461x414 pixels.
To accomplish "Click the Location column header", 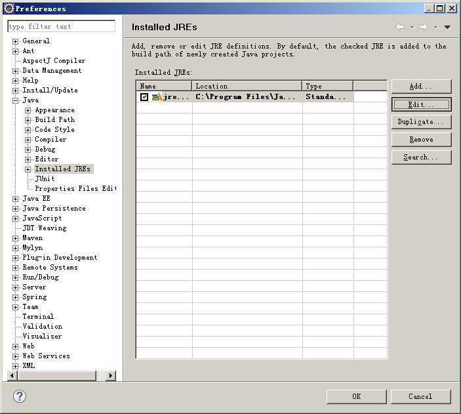I will pyautogui.click(x=247, y=86).
